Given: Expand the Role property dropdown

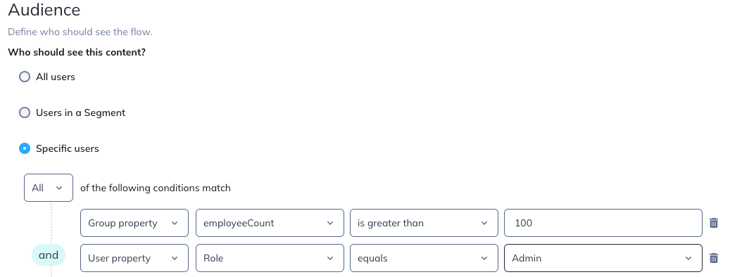Looking at the screenshot, I should pyautogui.click(x=270, y=258).
